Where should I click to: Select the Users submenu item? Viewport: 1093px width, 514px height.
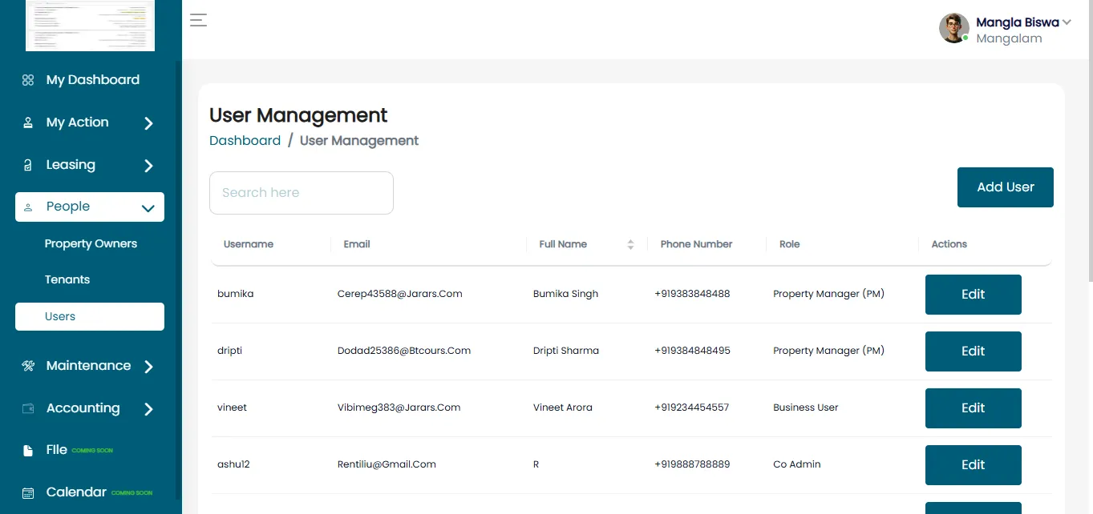(90, 316)
